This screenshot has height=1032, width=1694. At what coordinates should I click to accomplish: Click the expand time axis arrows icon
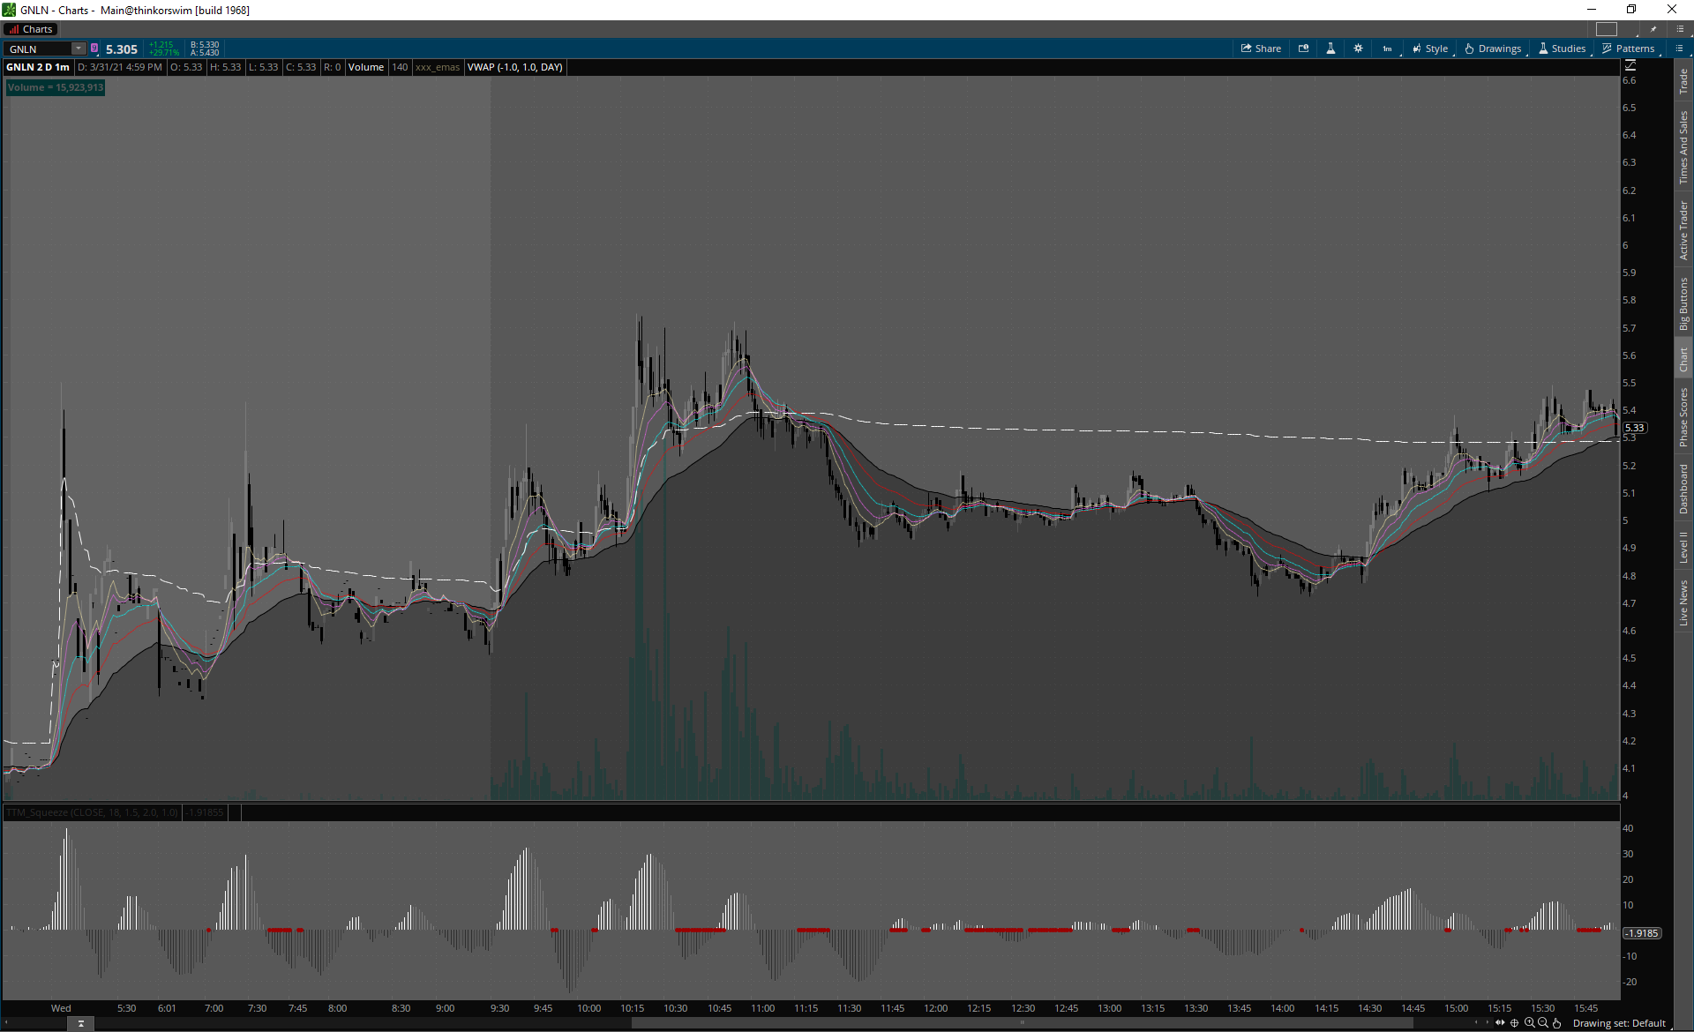click(x=1500, y=1023)
